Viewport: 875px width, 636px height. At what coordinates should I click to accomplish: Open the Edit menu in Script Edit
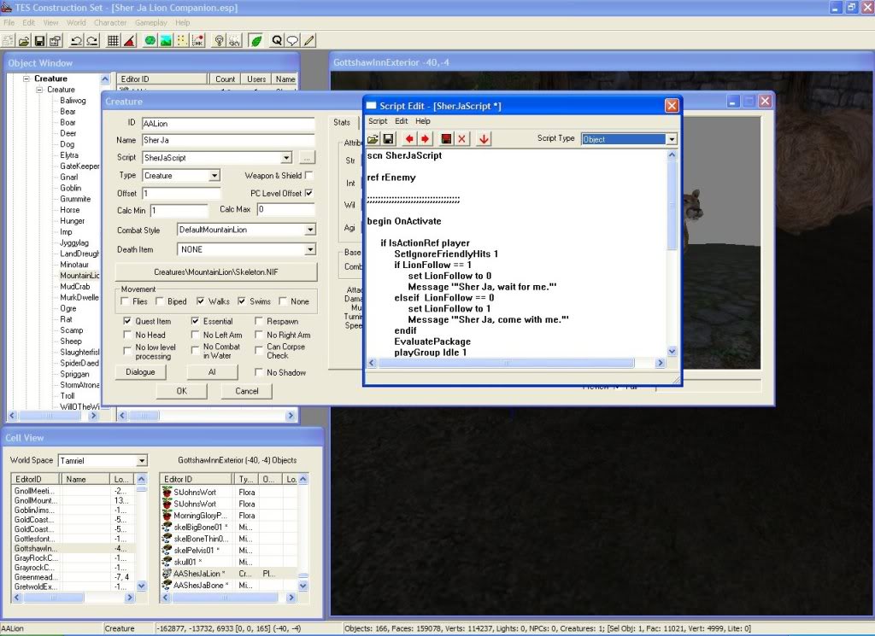pos(402,121)
